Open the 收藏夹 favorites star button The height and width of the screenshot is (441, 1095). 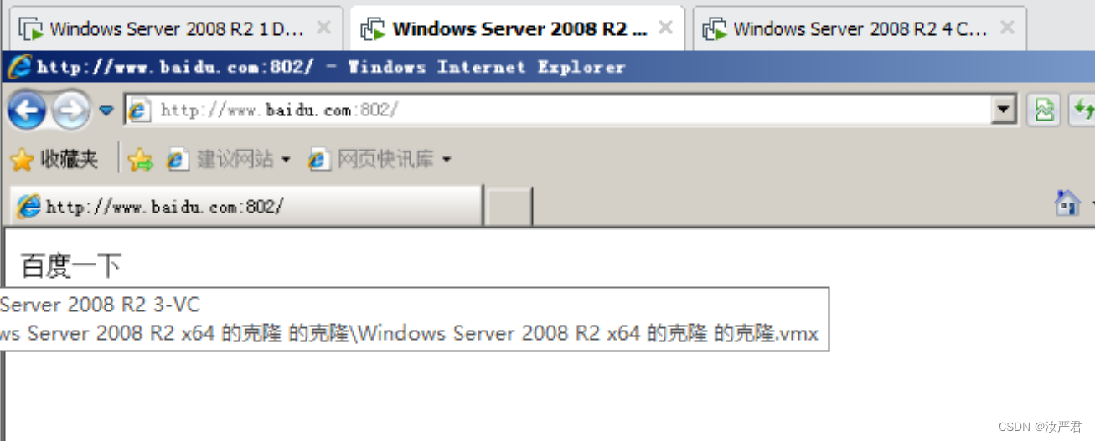pyautogui.click(x=54, y=159)
